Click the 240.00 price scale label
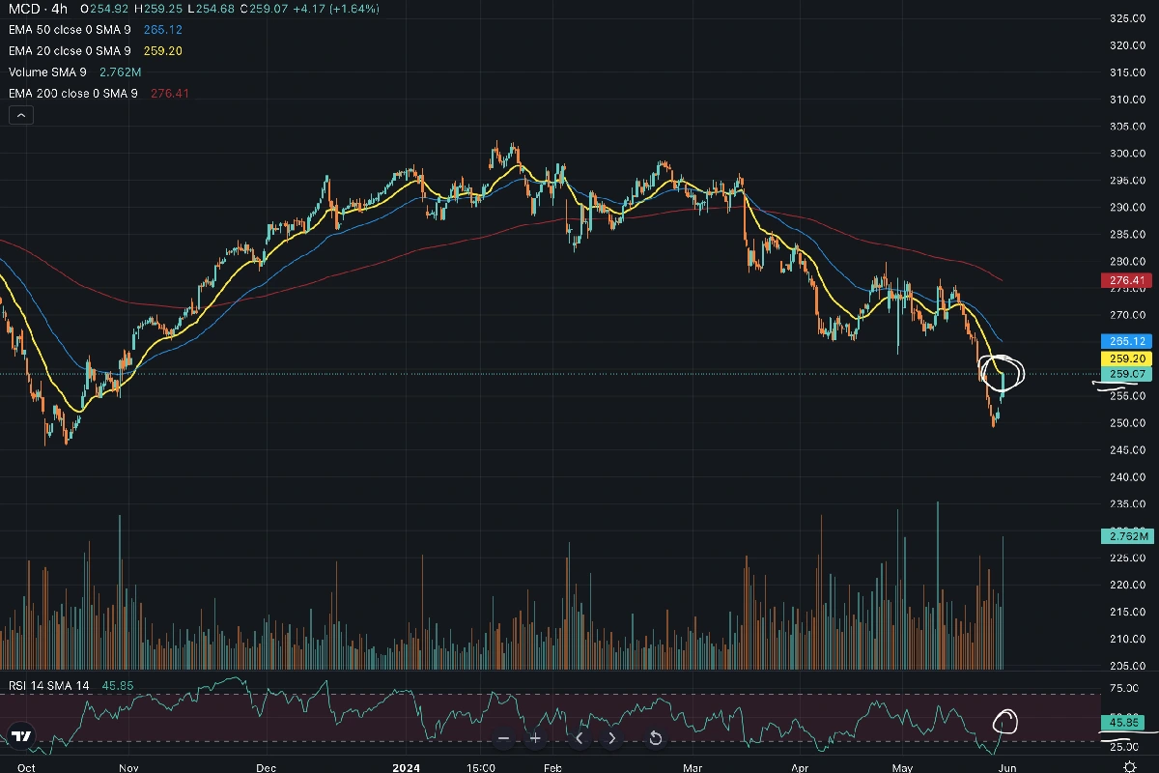The image size is (1159, 773). click(1127, 477)
